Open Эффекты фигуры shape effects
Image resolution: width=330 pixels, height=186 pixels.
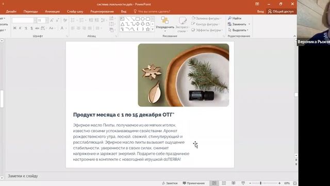pos(207,30)
